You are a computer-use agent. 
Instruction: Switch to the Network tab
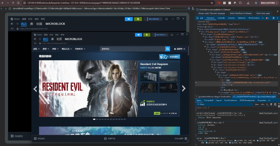[241, 18]
